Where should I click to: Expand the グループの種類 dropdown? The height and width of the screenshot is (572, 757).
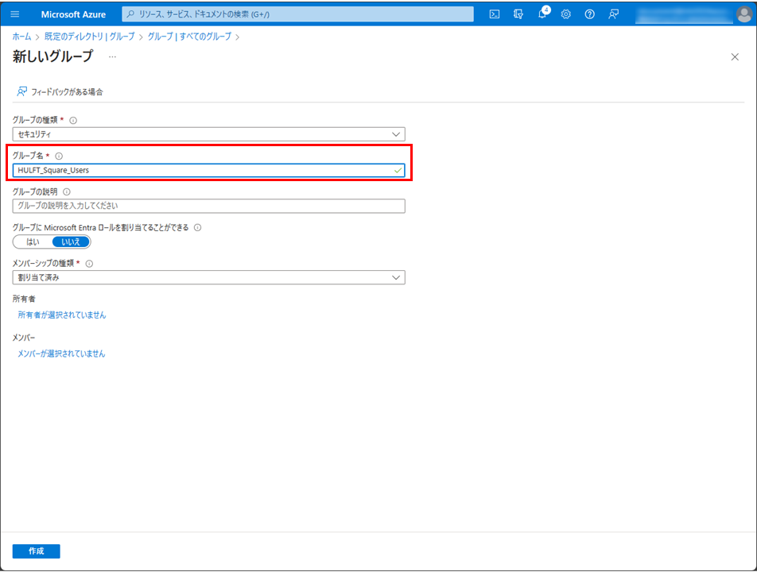208,134
